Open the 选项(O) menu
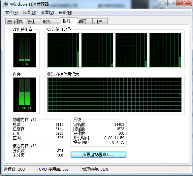 [x=29, y=13]
